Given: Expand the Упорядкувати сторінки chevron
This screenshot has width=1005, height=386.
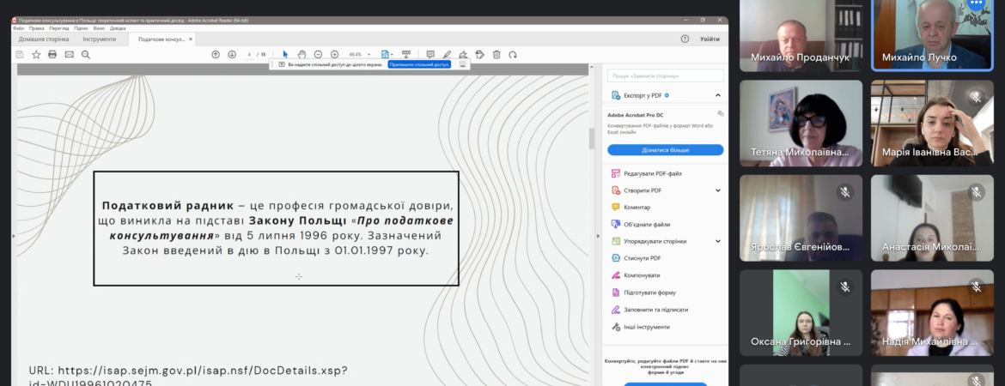Looking at the screenshot, I should 718,241.
